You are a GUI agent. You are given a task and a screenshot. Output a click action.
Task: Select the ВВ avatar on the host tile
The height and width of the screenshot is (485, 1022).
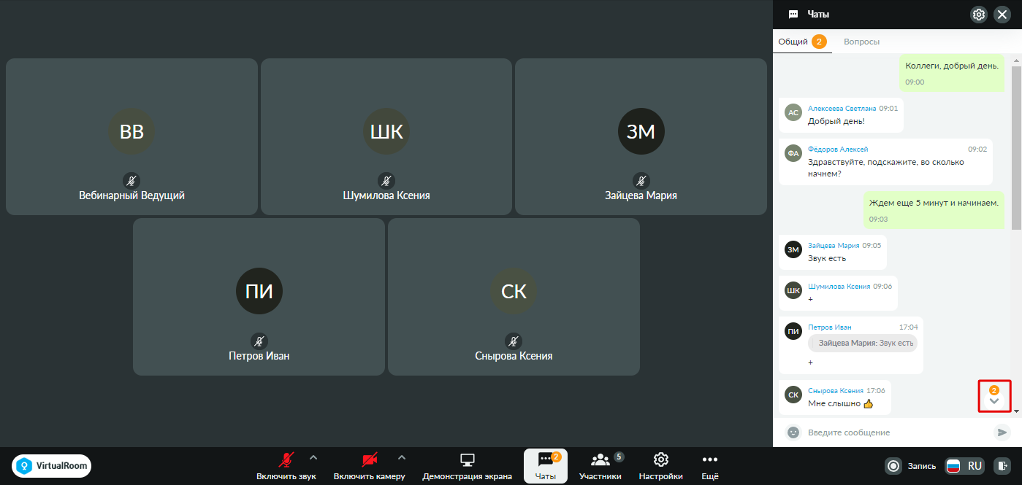tap(131, 131)
